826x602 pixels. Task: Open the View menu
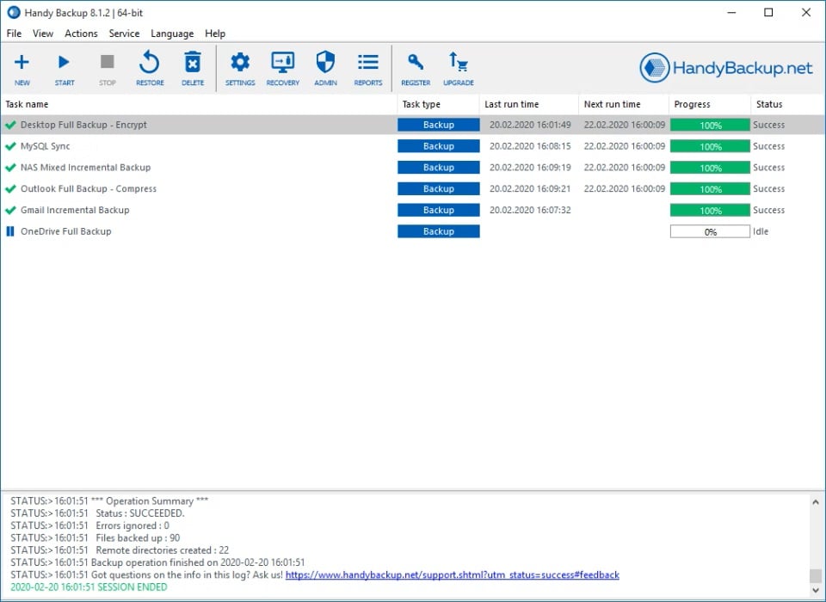[x=43, y=34]
